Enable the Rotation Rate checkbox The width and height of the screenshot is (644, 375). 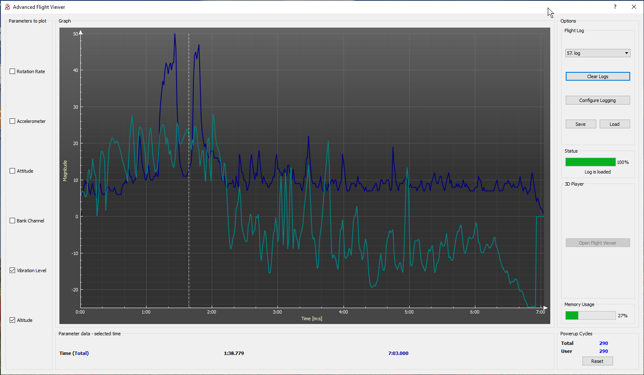(13, 71)
